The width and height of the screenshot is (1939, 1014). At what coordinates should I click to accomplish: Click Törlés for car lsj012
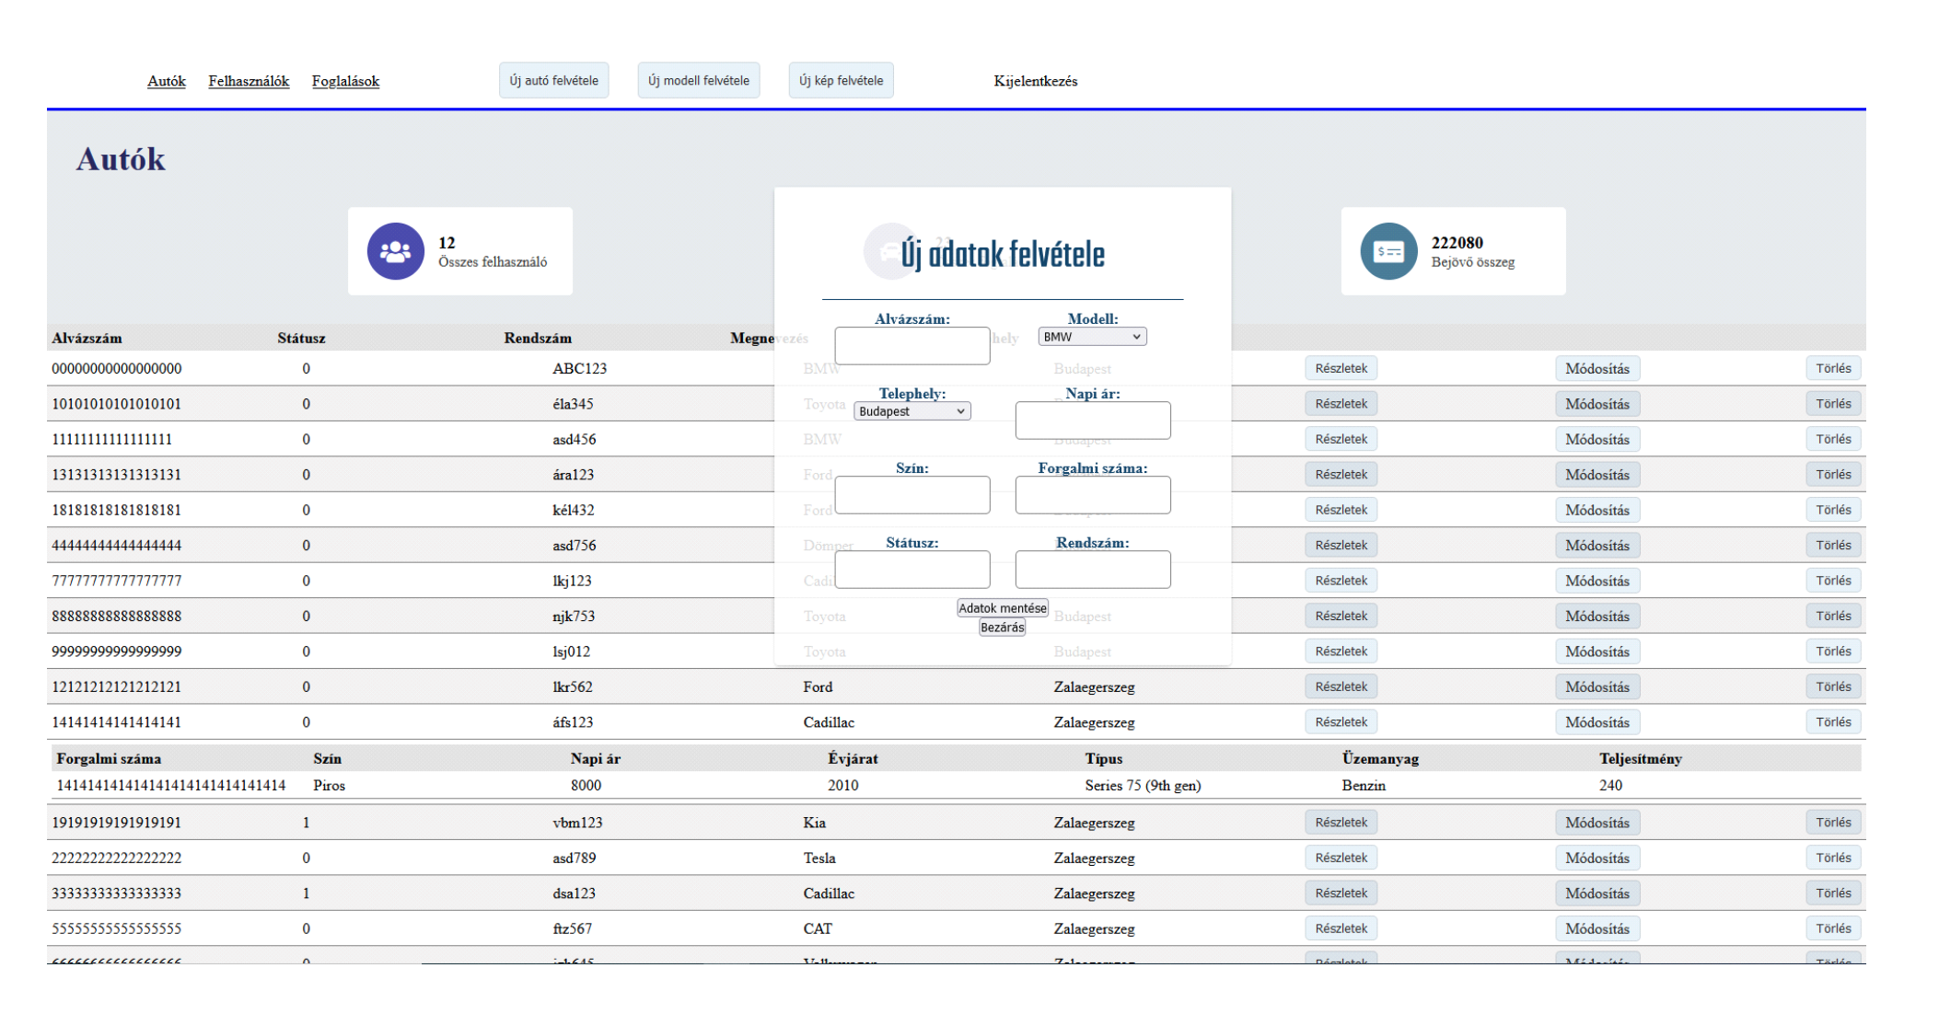click(x=1833, y=651)
